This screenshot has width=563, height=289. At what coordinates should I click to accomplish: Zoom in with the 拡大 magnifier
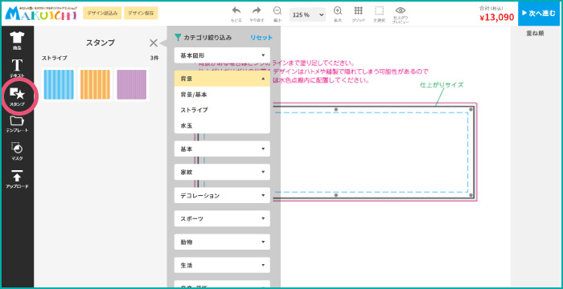(x=338, y=14)
